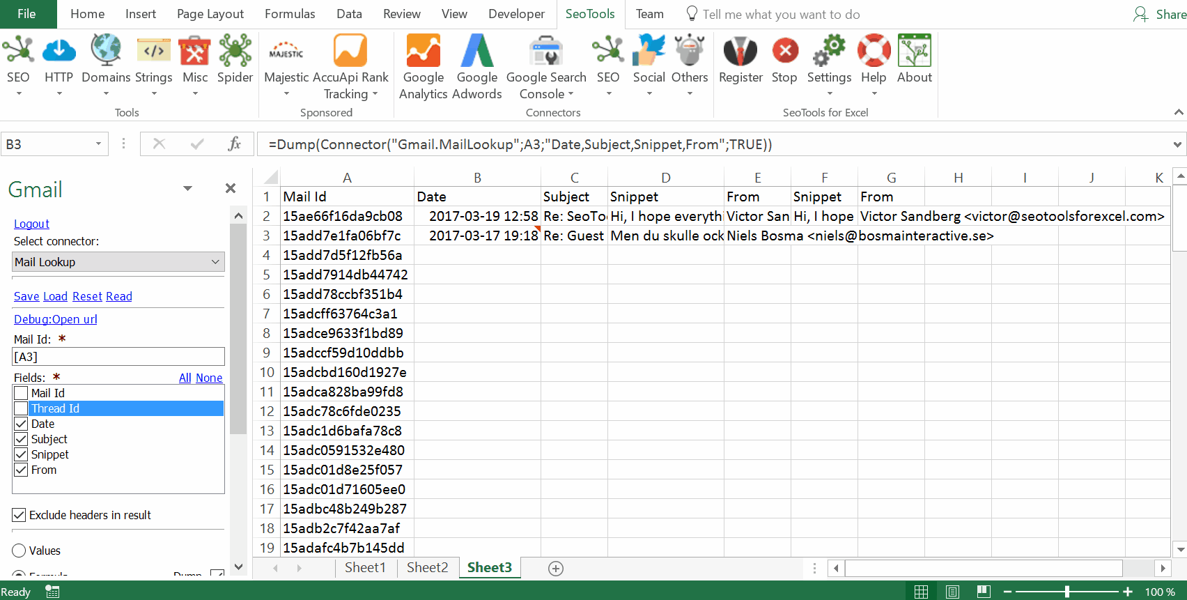Switch to the Developer ribbon tab
Image resolution: width=1187 pixels, height=600 pixels.
(516, 14)
